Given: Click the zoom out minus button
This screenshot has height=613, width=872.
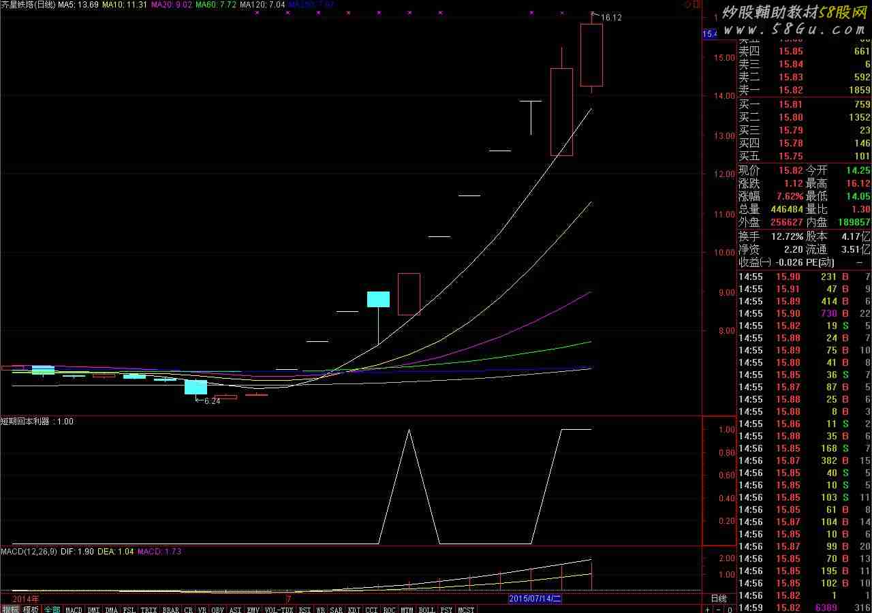Looking at the screenshot, I should 718,609.
